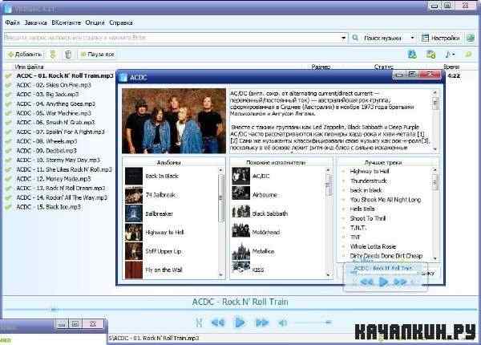Image resolution: width=481 pixels, height=345 pixels.
Task: Click the trash bin delete icon
Action: click(68, 55)
